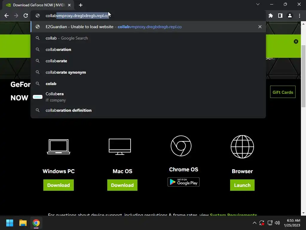306x230 pixels.
Task: Open the network status tray icon
Action: (x=270, y=223)
